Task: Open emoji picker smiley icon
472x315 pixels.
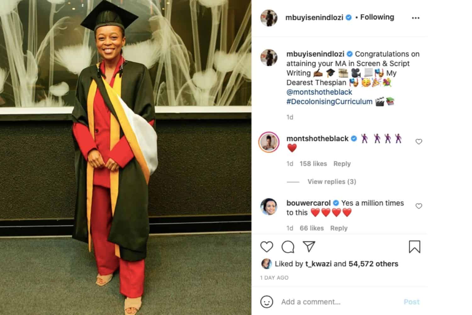Action: coord(267,302)
